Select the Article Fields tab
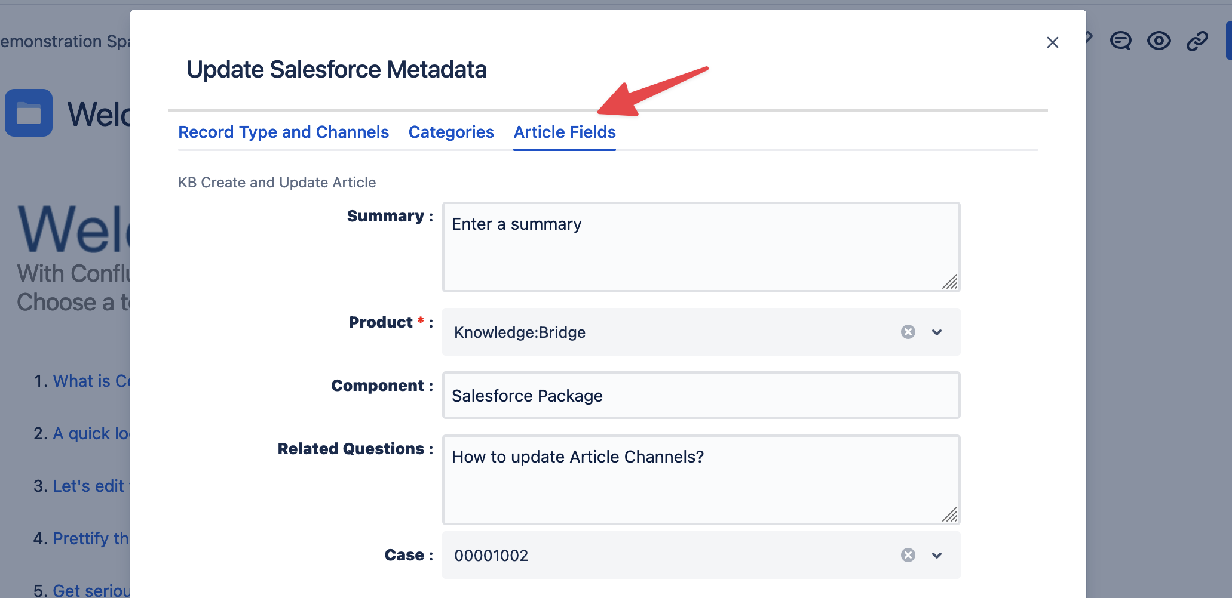The height and width of the screenshot is (598, 1232). [x=565, y=132]
